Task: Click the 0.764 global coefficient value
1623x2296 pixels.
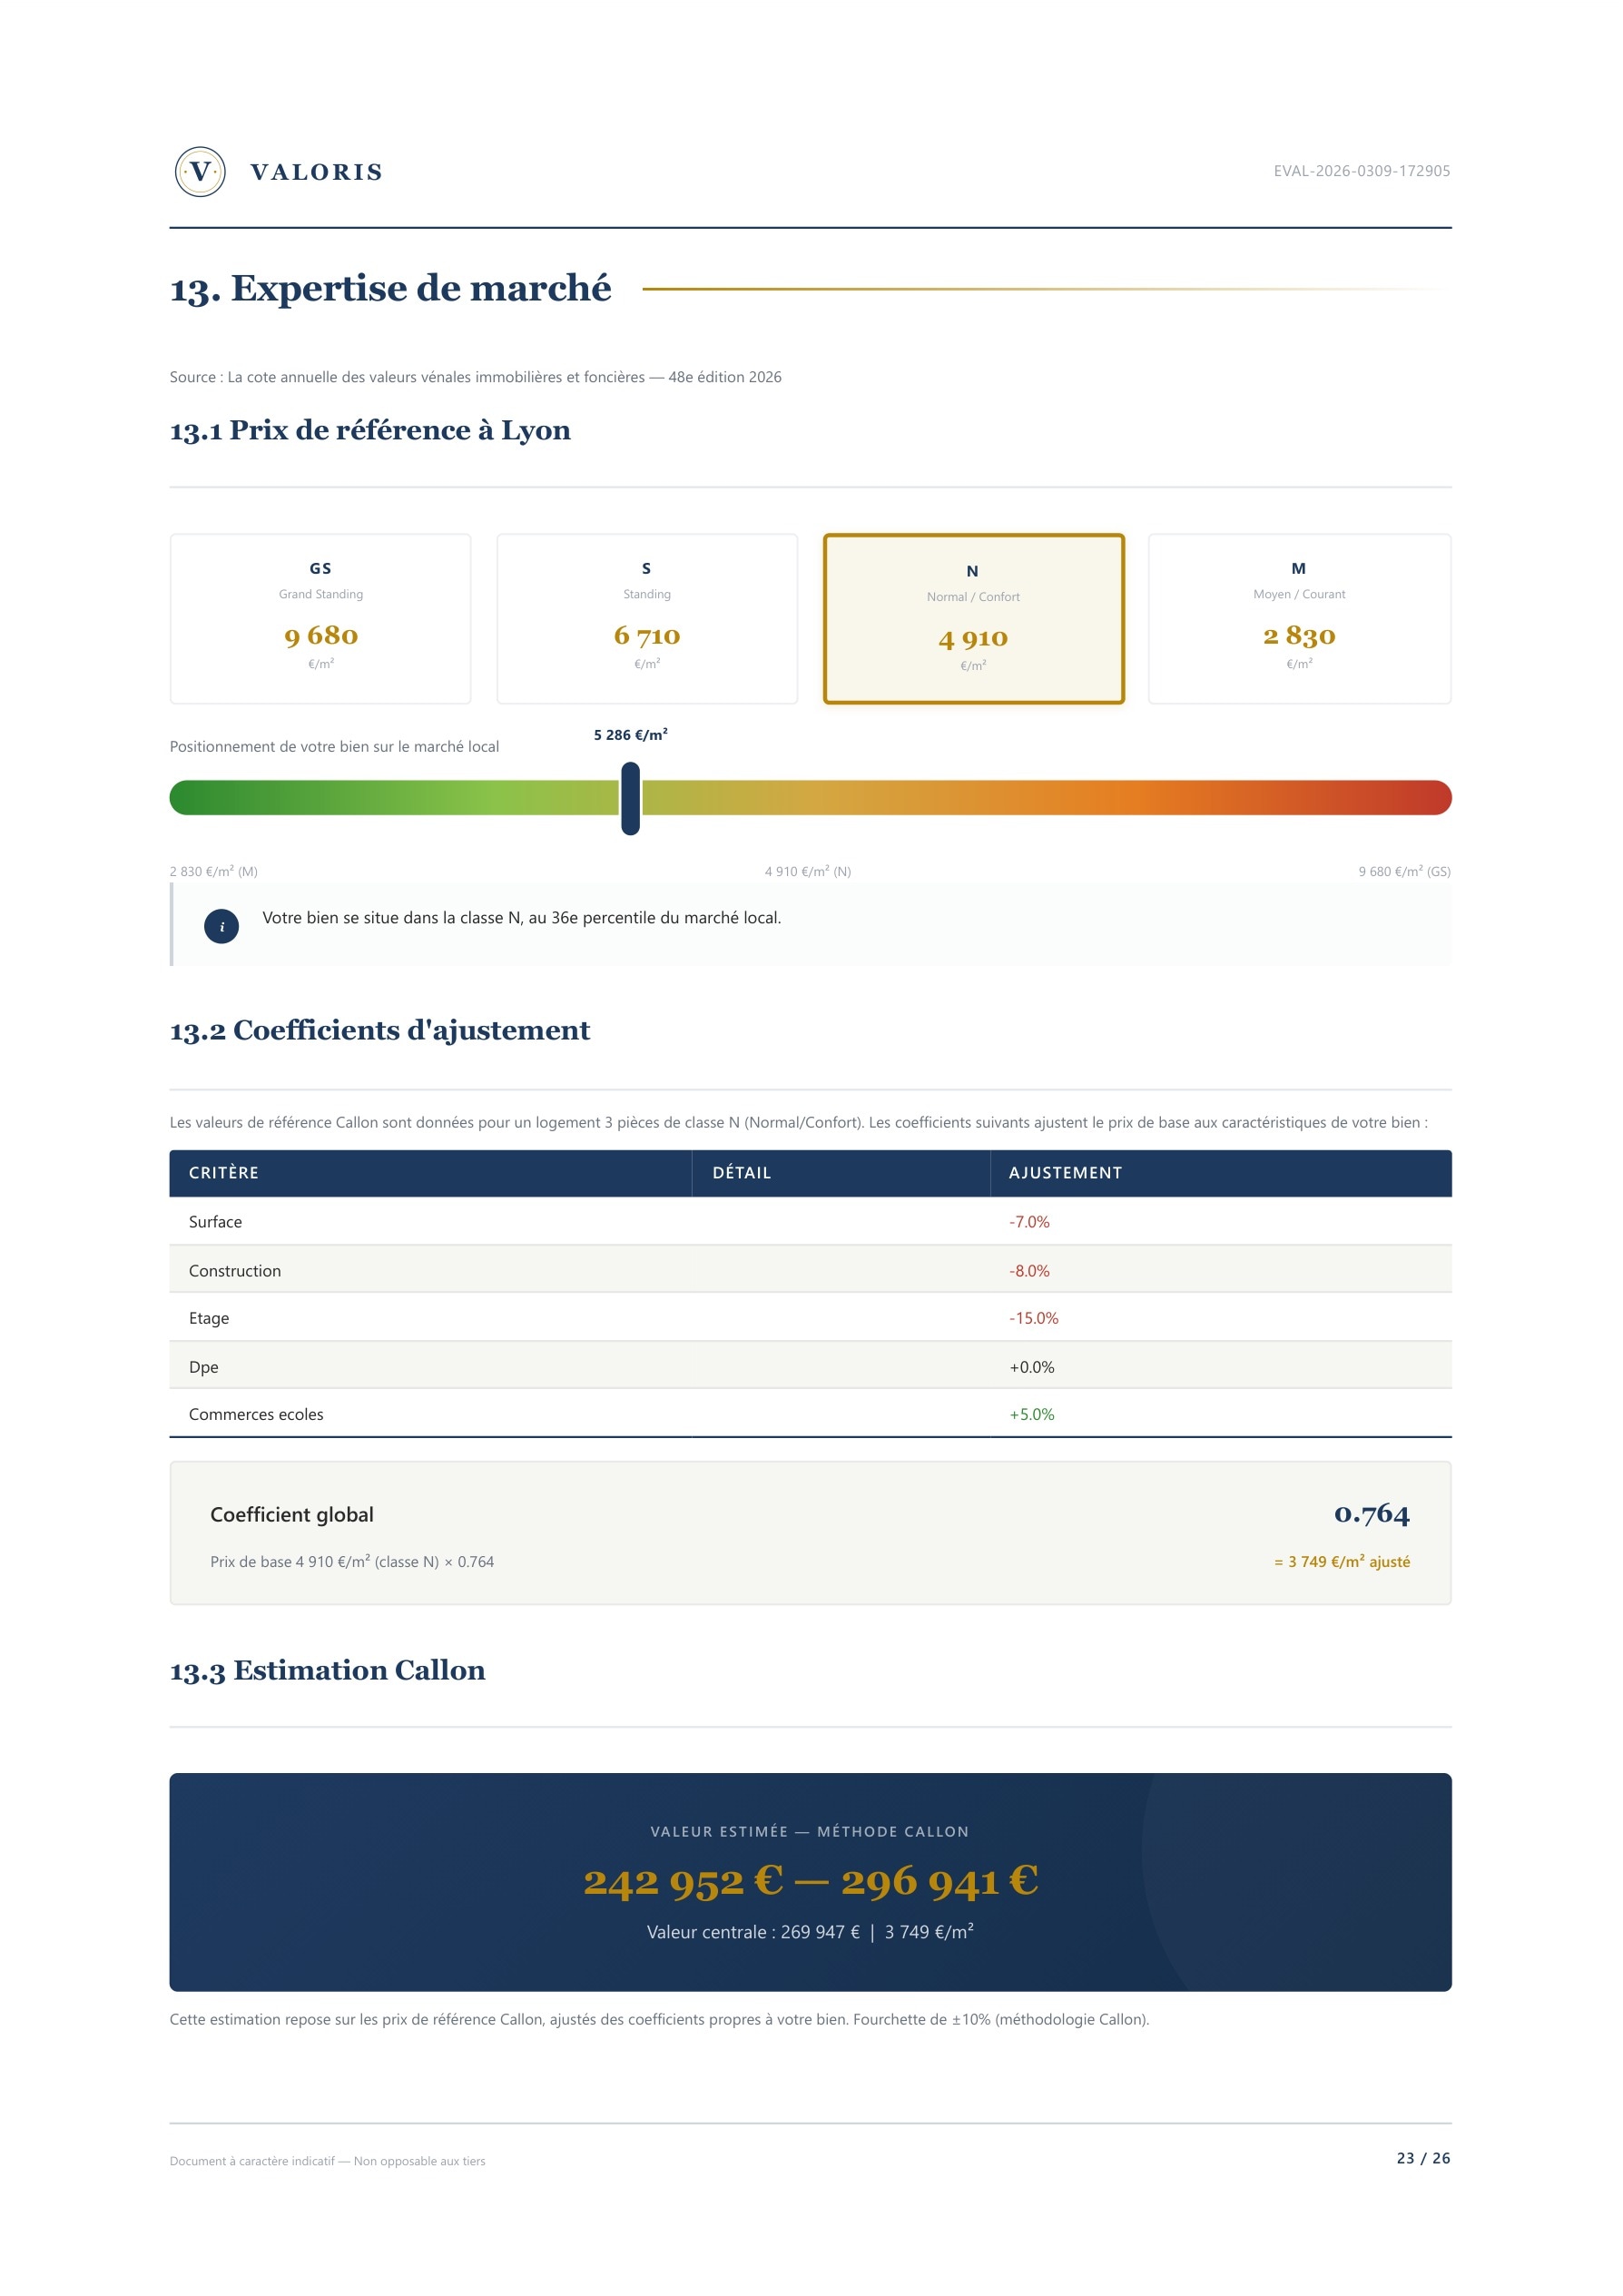Action: pyautogui.click(x=1371, y=1514)
